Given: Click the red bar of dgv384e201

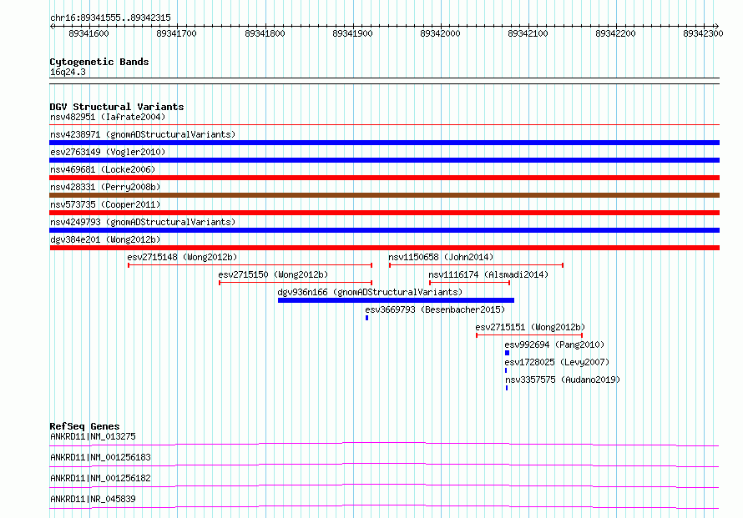Looking at the screenshot, I should [x=384, y=248].
